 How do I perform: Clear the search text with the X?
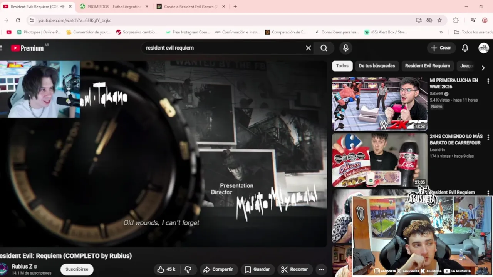pos(308,48)
